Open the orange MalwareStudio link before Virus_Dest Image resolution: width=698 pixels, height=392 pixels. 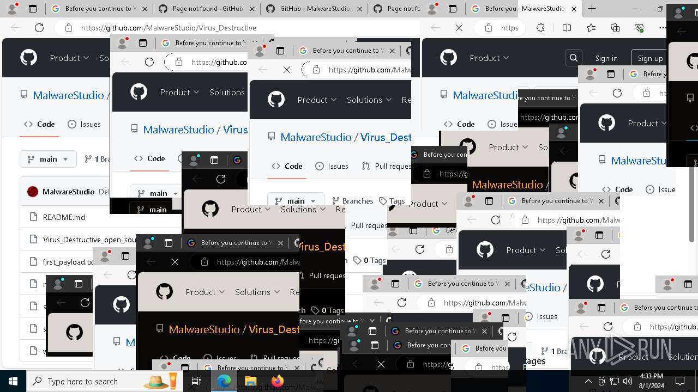(x=204, y=329)
